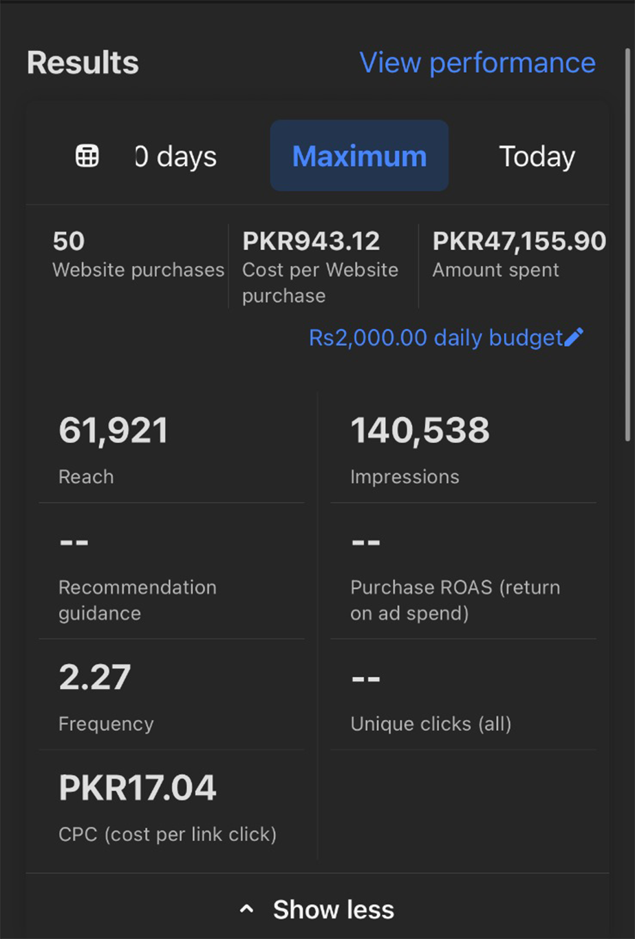
Task: Click the pencil icon beside daily budget
Action: coord(573,338)
